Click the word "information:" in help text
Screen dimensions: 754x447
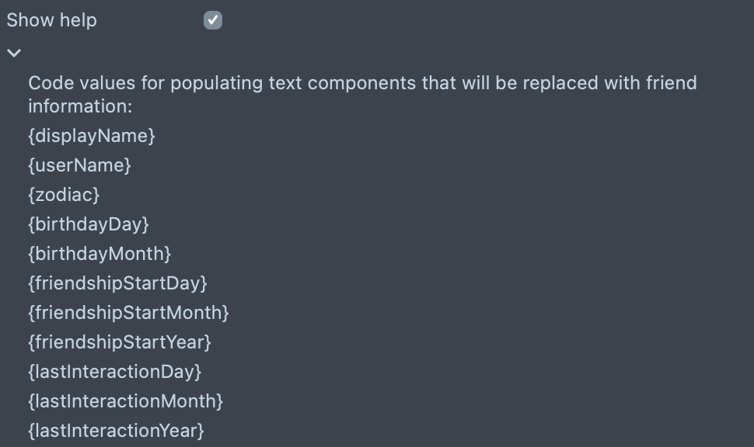point(80,106)
